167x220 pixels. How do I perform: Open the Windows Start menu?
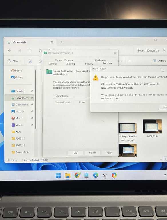58,175
